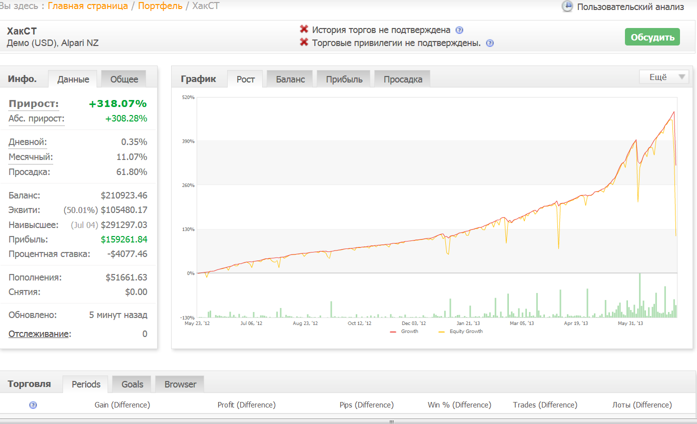This screenshot has height=424, width=697.
Task: Click the $105480.17 equity value
Action: tap(124, 210)
